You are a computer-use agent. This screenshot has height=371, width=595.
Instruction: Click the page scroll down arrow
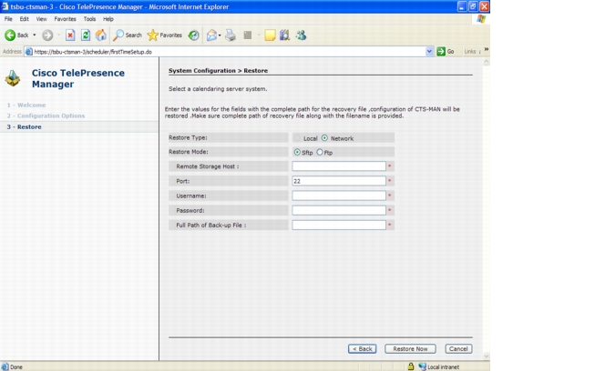[x=487, y=356]
